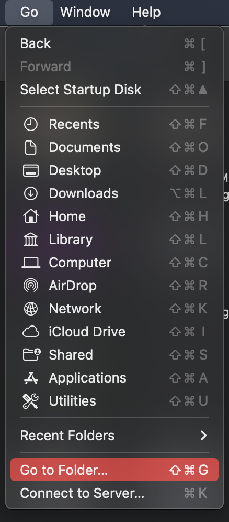
Task: Click the AirDrop radar icon
Action: point(30,286)
